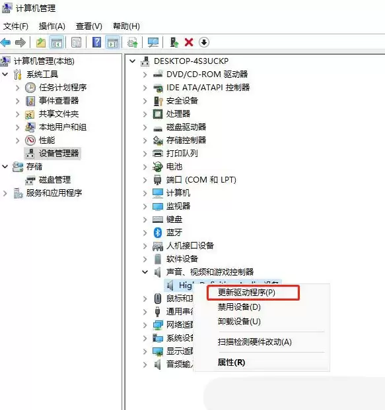The width and height of the screenshot is (385, 410).
Task: Expand the DVD/CD-ROM 驱动器 node
Action: [x=145, y=74]
